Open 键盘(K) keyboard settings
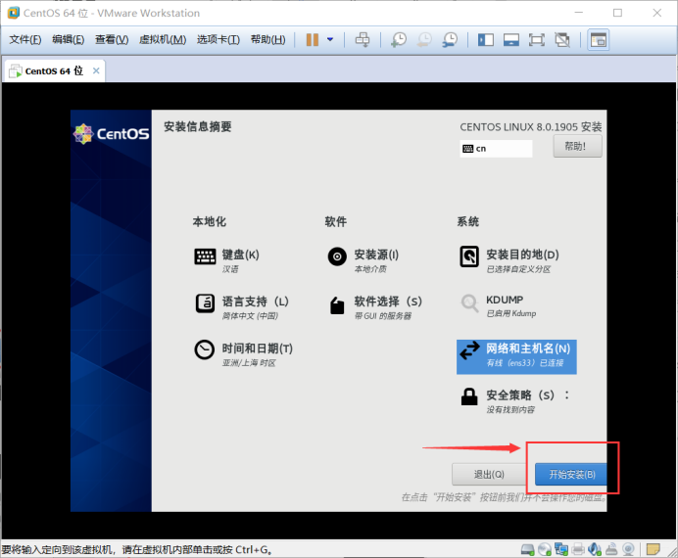Image resolution: width=678 pixels, height=558 pixels. (x=227, y=260)
